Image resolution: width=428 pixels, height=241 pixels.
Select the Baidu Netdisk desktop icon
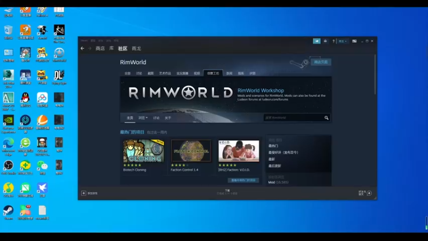point(42,100)
